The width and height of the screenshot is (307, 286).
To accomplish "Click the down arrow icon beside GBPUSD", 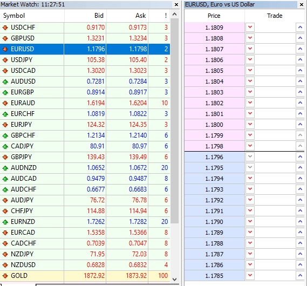I will [5, 38].
